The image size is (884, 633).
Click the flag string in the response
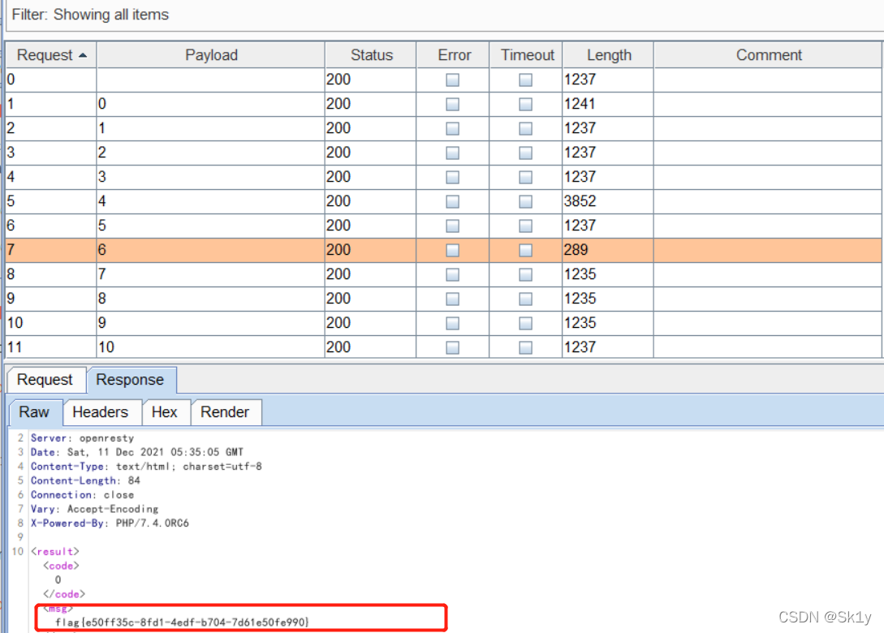tap(182, 622)
